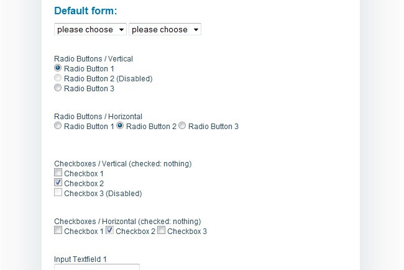Click the disabled vertical Radio Button 2

coord(58,78)
